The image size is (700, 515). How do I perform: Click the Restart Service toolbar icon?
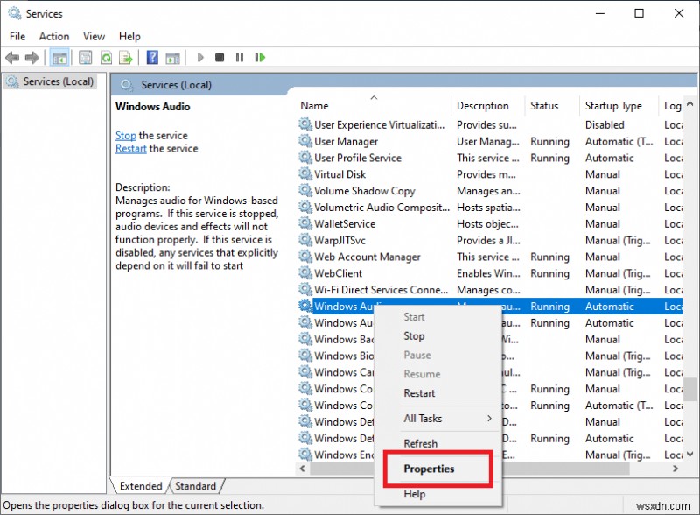click(x=260, y=57)
